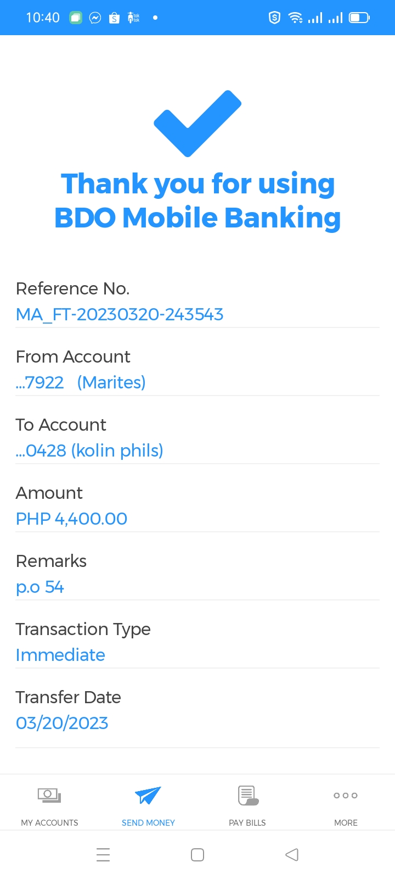
Task: Tap the Remarks value p.o 54
Action: (40, 587)
